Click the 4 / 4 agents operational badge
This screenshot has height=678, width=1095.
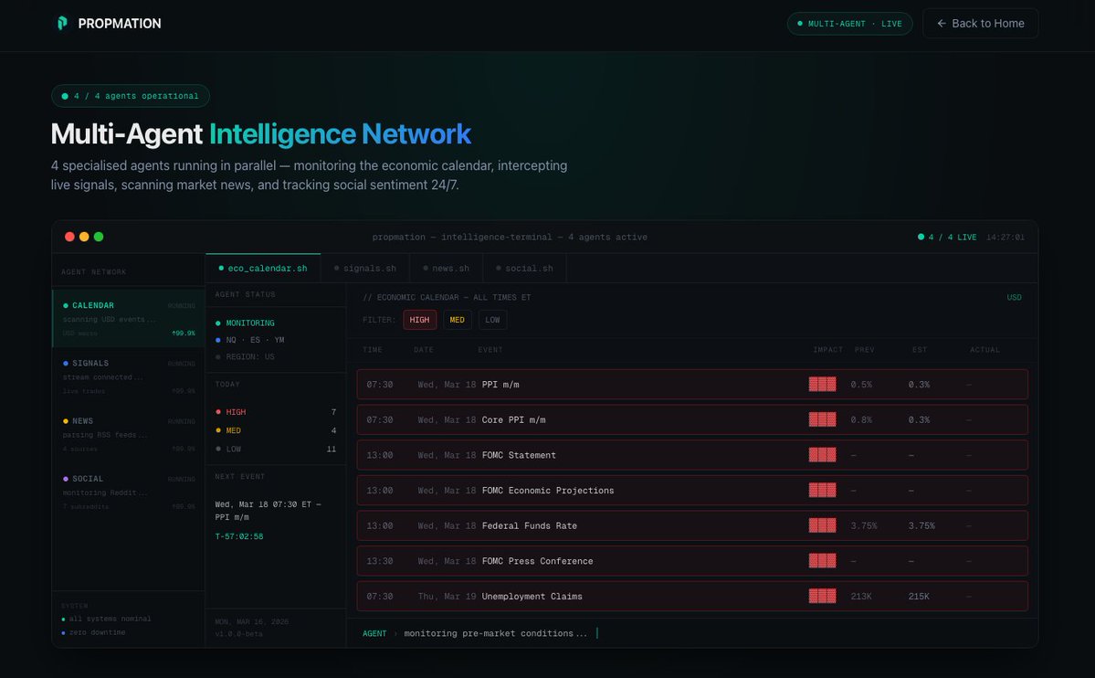pos(131,96)
